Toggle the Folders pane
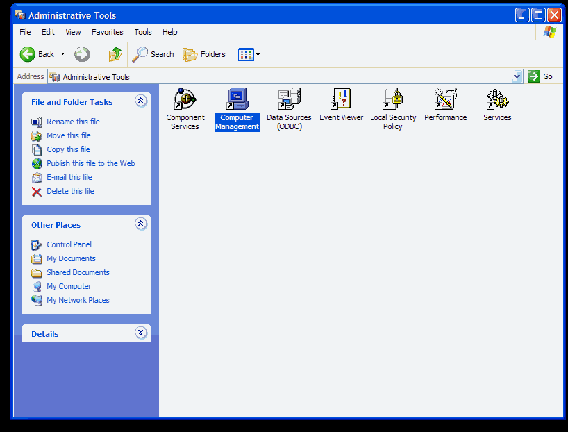The width and height of the screenshot is (568, 432). [x=204, y=54]
